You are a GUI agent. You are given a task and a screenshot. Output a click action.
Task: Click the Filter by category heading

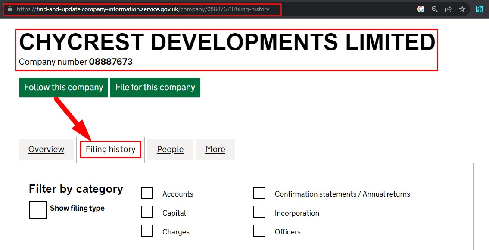tap(76, 189)
